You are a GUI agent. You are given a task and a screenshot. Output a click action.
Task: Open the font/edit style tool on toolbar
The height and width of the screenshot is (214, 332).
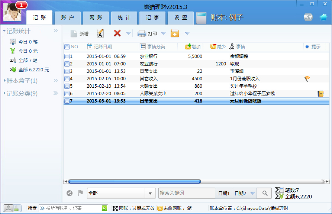pos(100,33)
